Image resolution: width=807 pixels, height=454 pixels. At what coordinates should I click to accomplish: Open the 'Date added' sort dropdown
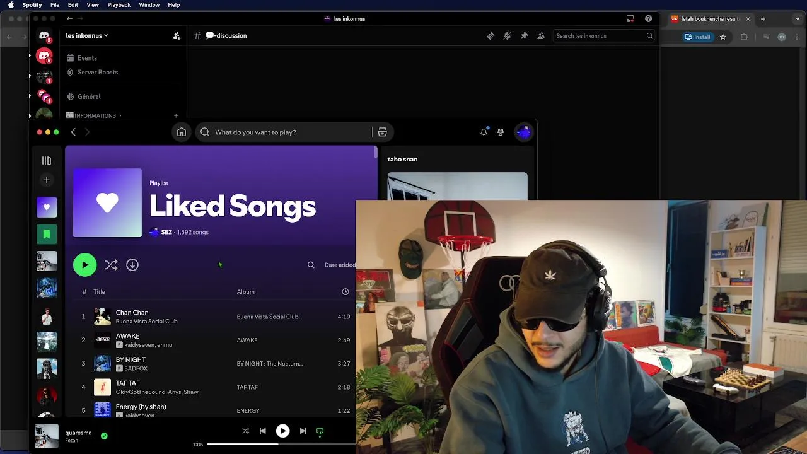(340, 265)
